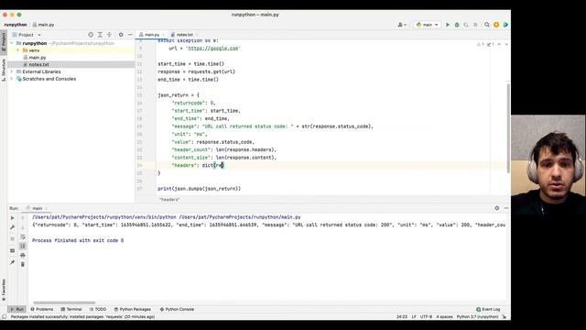Open the main run configuration dropdown

(x=427, y=25)
